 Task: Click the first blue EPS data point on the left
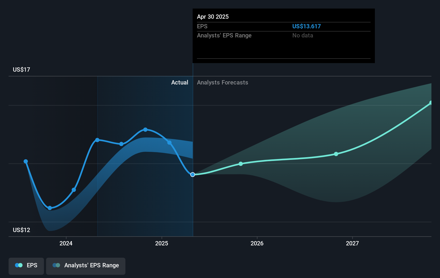(x=25, y=161)
